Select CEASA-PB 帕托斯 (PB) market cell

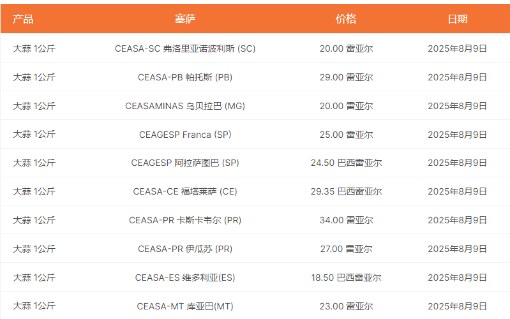tap(185, 77)
